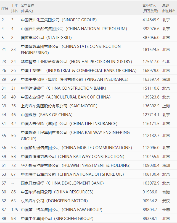Click last year rank 125 in FAW row
The image size is (177, 223).
coord(14,210)
